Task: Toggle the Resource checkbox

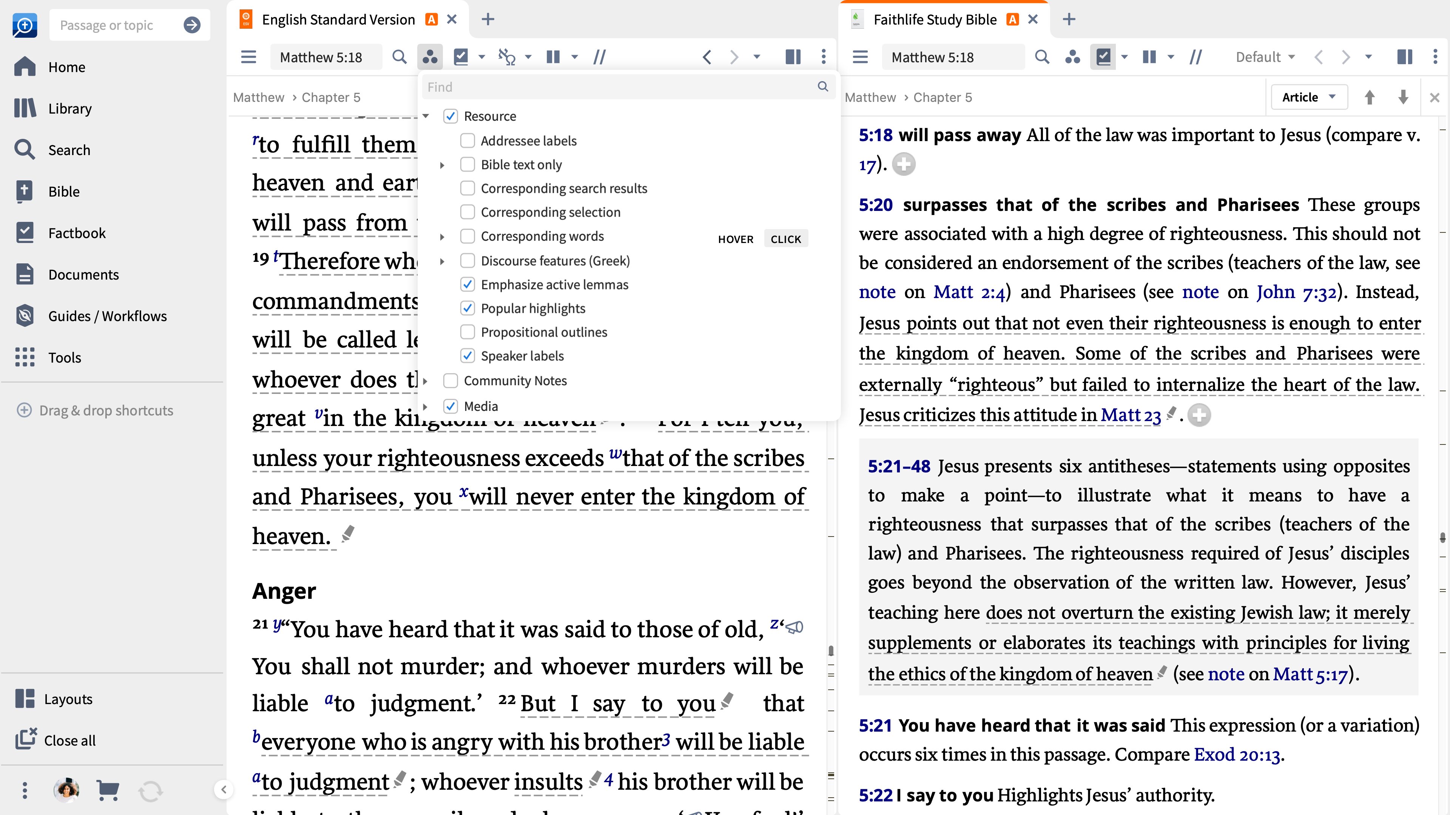Action: tap(450, 117)
